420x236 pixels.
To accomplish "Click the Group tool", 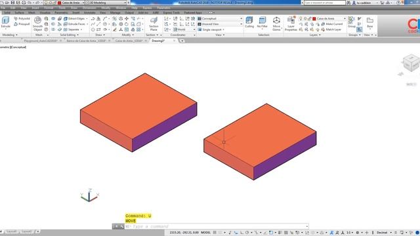I will 352,22.
